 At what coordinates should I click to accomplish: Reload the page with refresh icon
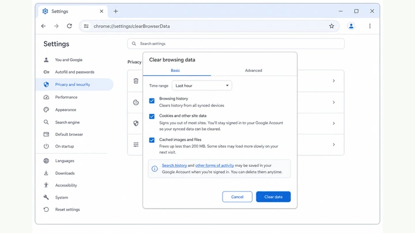coord(69,26)
